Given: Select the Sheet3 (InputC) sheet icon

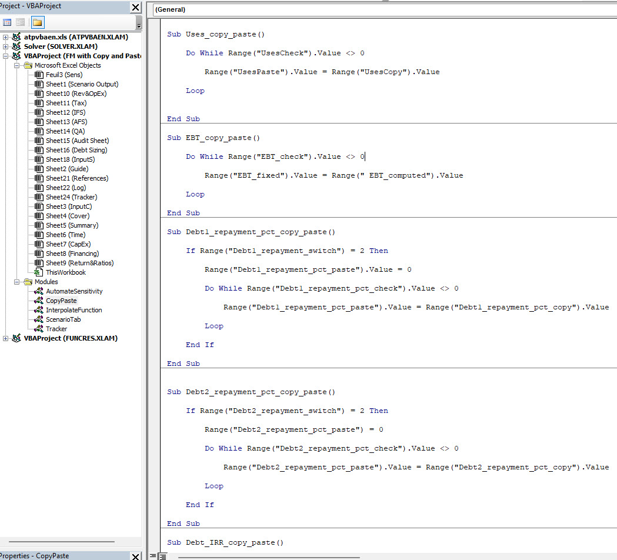Looking at the screenshot, I should (39, 206).
